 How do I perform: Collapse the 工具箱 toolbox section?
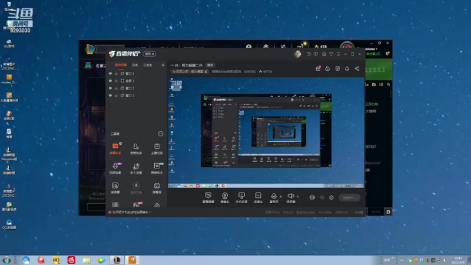click(160, 134)
